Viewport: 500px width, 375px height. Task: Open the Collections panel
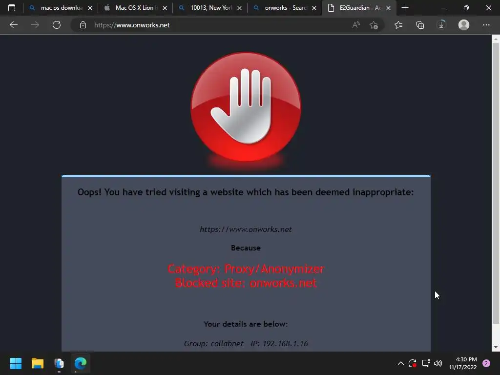coord(420,25)
